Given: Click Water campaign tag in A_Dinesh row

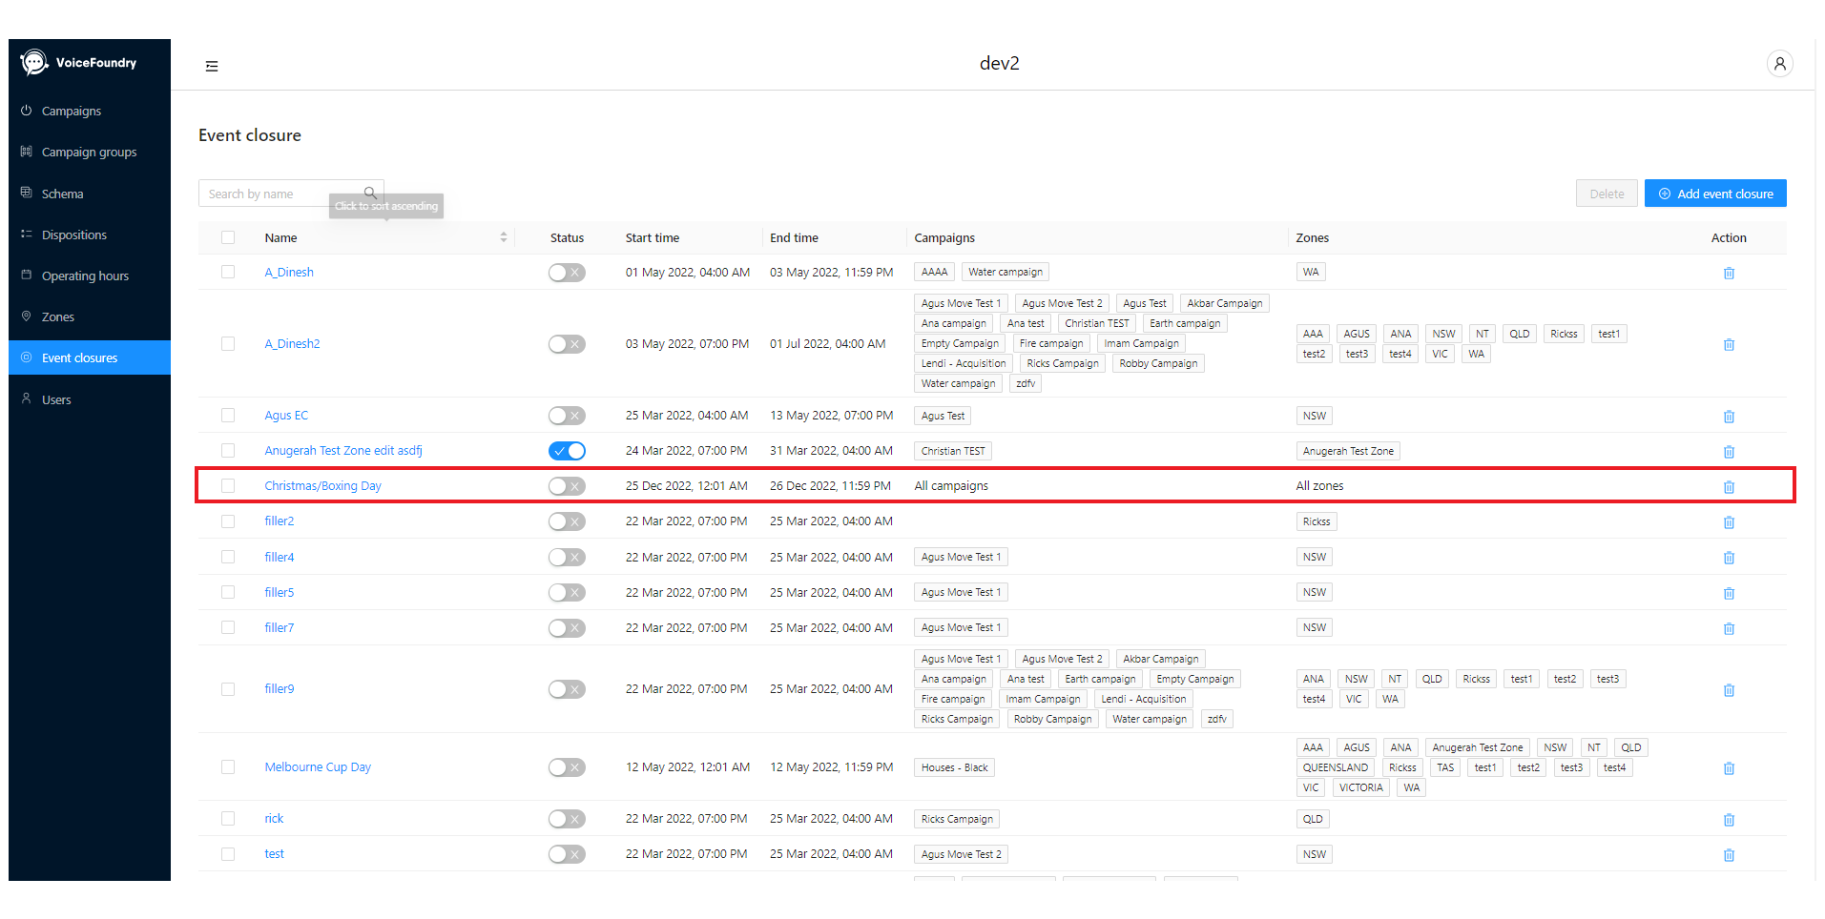Looking at the screenshot, I should pos(1006,272).
